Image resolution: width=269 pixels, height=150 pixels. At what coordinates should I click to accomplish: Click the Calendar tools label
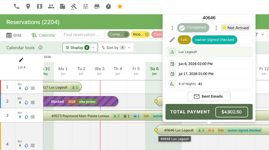click(x=20, y=48)
